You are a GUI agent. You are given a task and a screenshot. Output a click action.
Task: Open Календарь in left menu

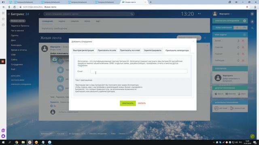coord(16,45)
